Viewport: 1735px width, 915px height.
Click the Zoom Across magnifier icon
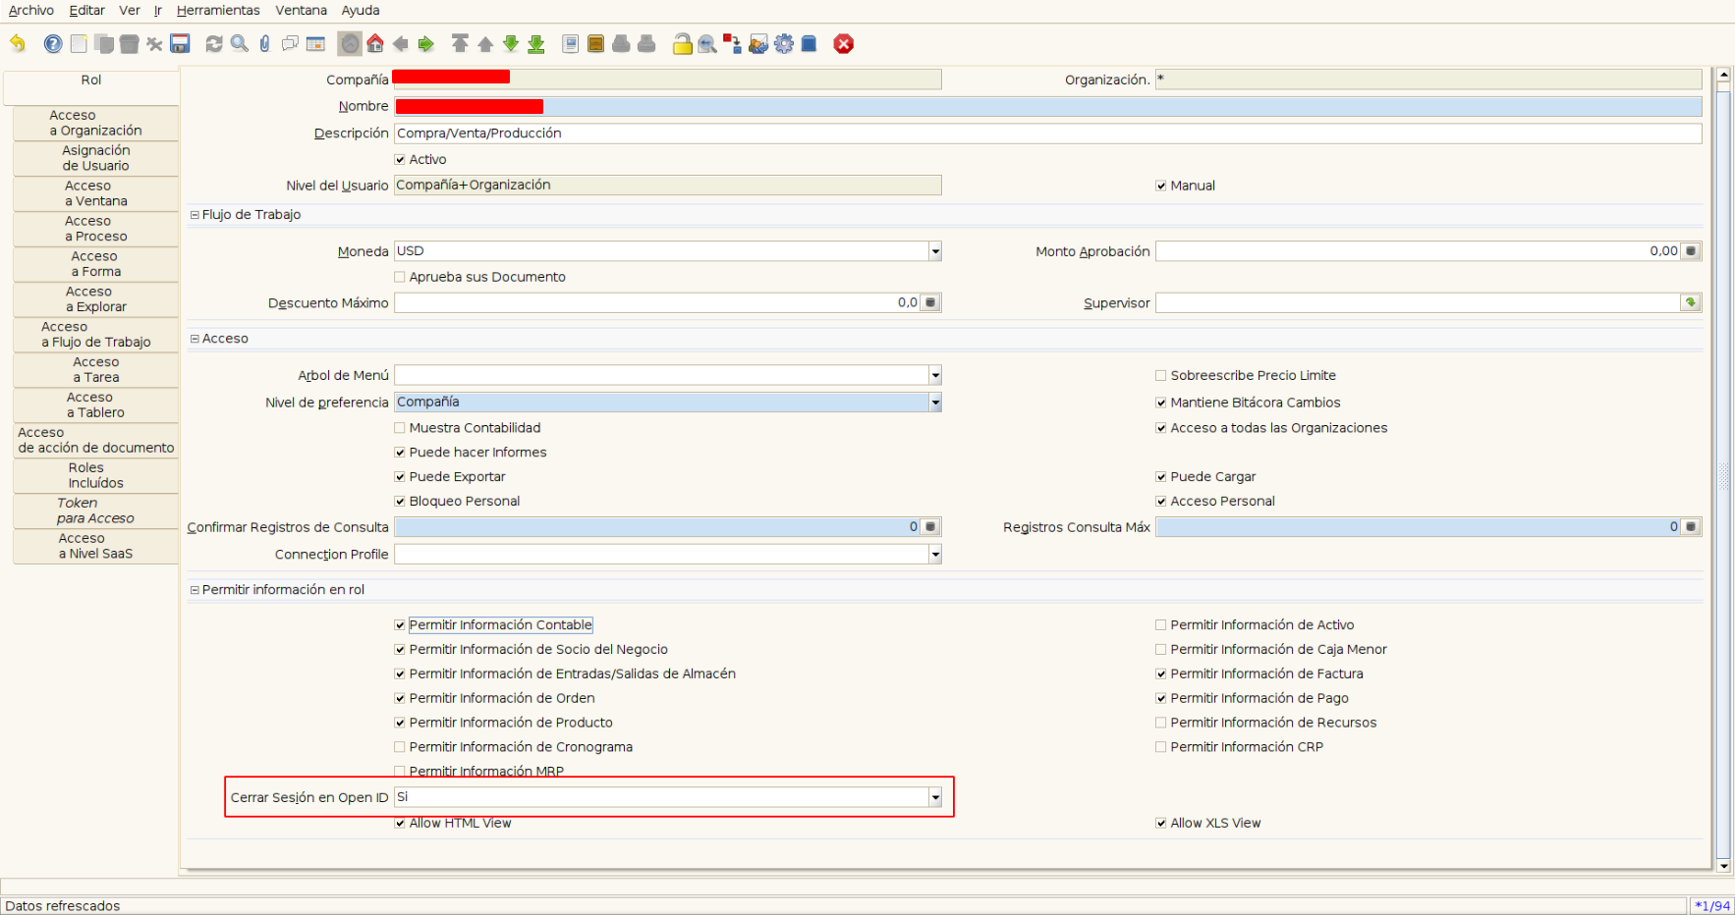coord(707,43)
